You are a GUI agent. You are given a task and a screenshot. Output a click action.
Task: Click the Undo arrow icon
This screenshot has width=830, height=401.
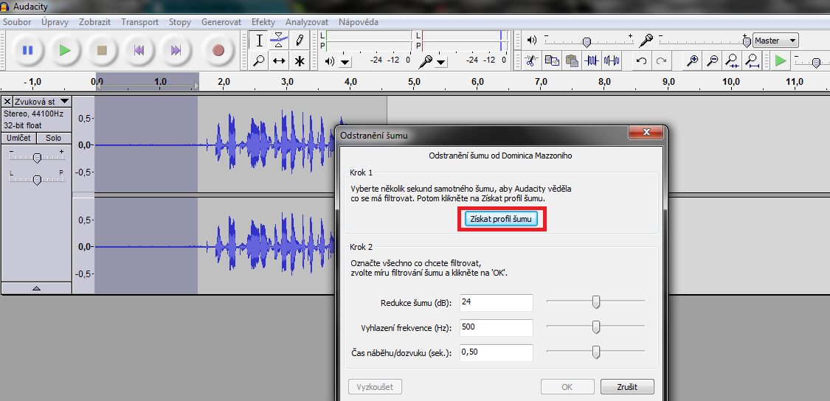point(642,60)
